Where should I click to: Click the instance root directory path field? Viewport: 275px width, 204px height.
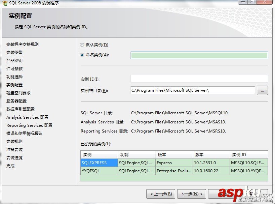[193, 90]
